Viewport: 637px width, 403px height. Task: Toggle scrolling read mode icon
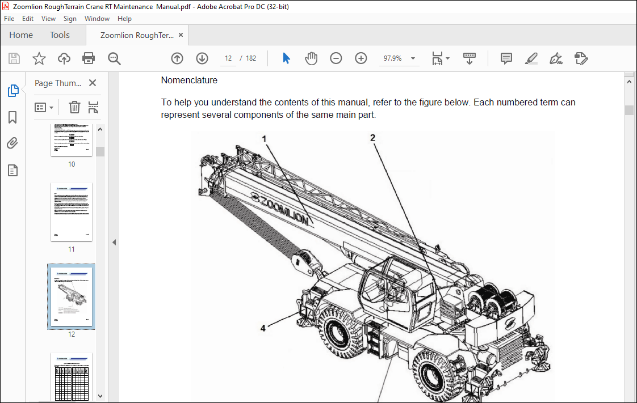tap(469, 58)
